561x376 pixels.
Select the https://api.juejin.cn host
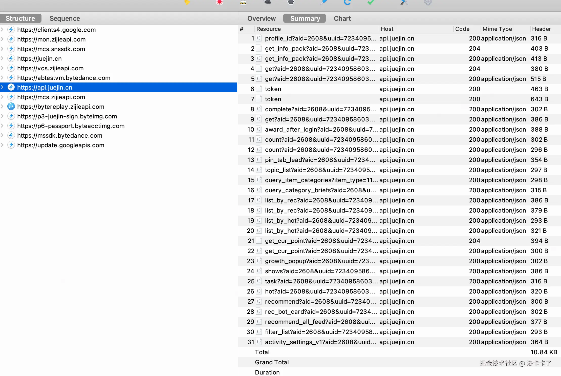[x=119, y=87]
